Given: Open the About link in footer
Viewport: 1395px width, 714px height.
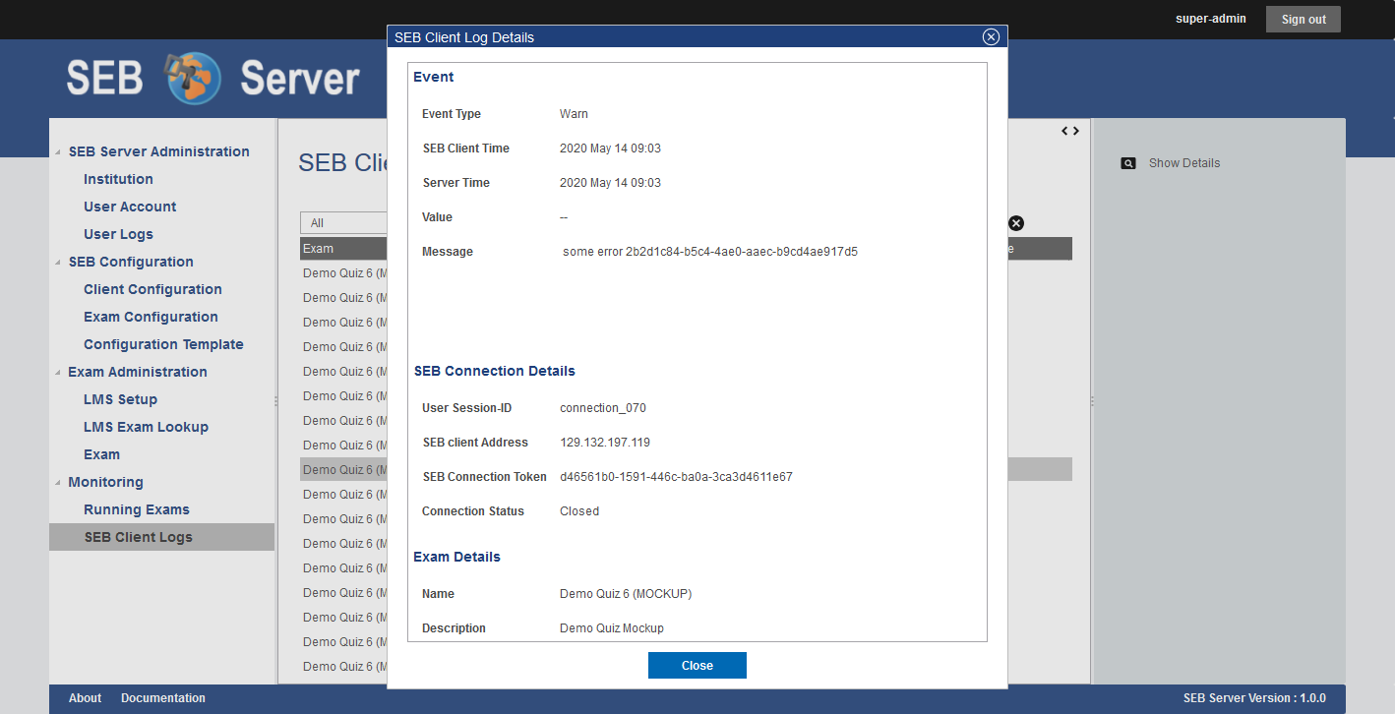Looking at the screenshot, I should (85, 698).
